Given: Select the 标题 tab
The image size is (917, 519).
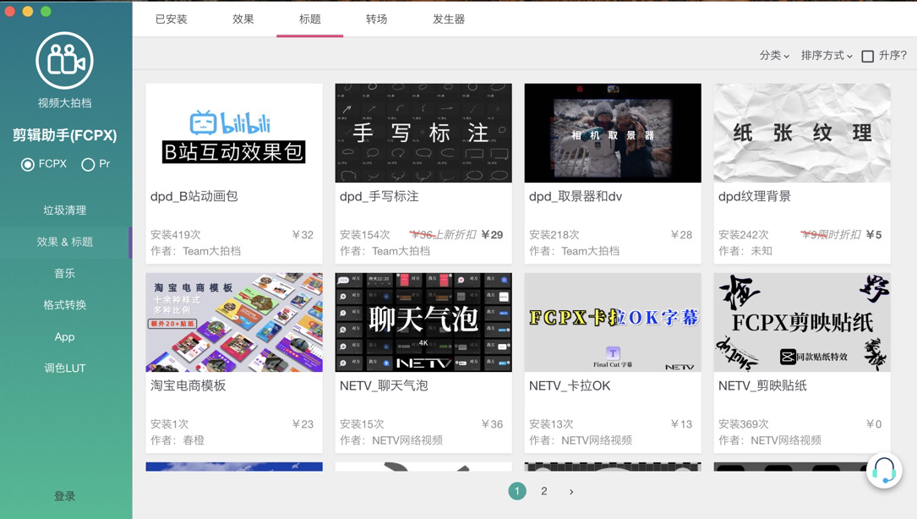Looking at the screenshot, I should point(310,19).
